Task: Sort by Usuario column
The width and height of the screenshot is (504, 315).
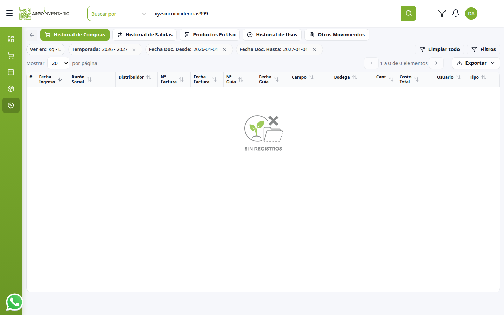Action: point(458,77)
